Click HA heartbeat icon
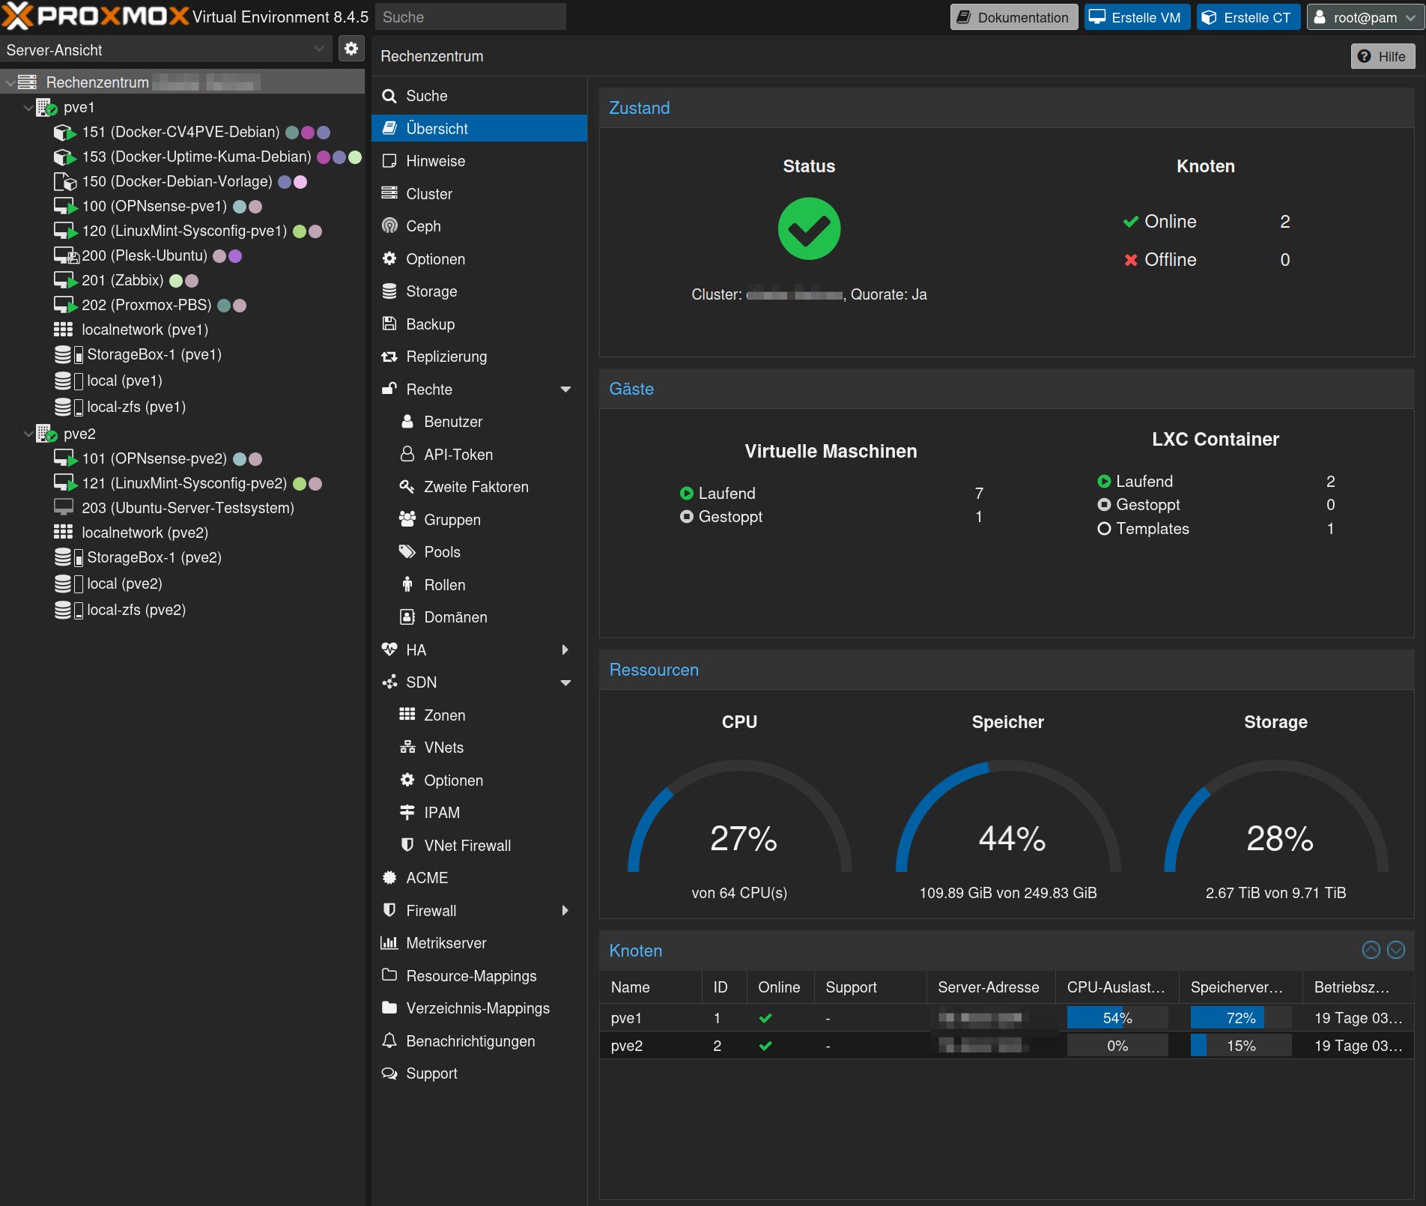Viewport: 1426px width, 1206px height. (x=389, y=650)
